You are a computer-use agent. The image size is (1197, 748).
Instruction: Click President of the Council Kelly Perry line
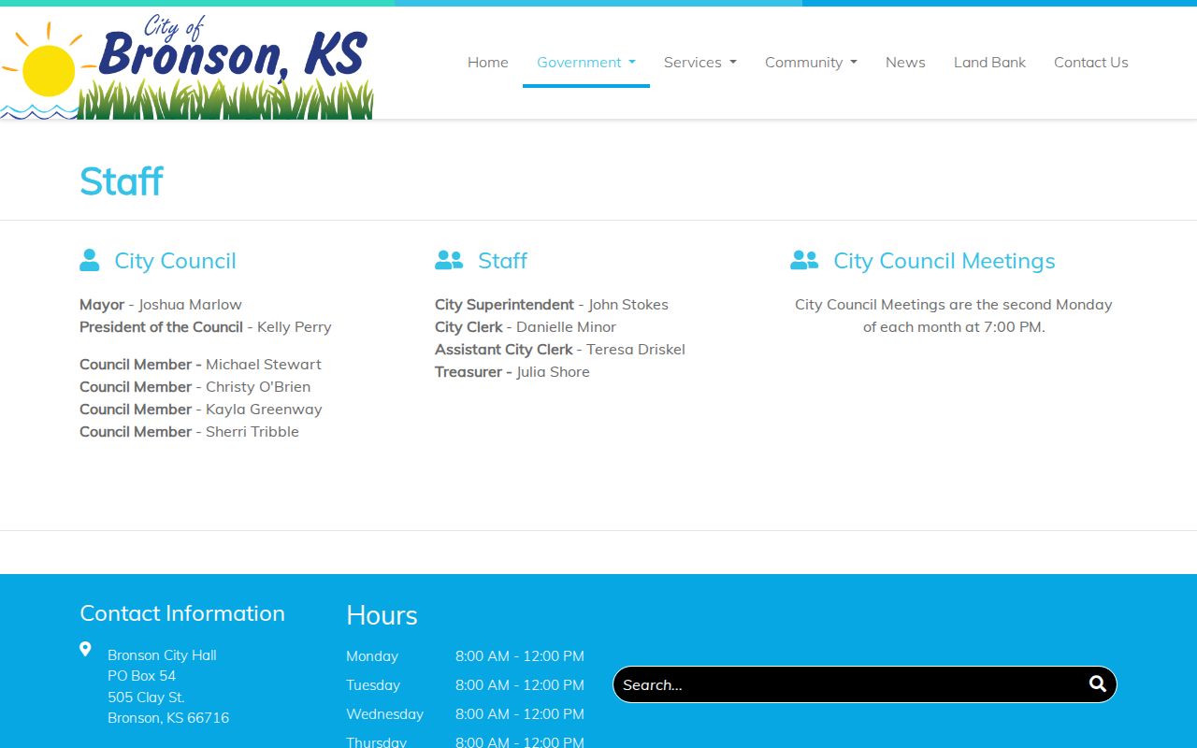coord(206,326)
